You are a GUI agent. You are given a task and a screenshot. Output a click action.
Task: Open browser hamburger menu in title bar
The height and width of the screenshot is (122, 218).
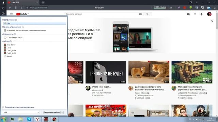pos(197,2)
